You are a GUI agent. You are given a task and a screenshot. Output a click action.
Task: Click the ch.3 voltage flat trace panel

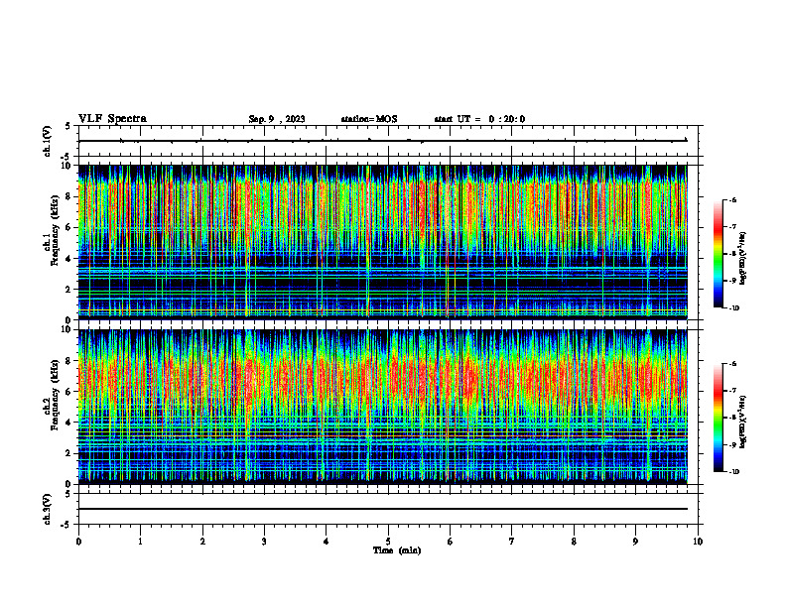pos(388,509)
